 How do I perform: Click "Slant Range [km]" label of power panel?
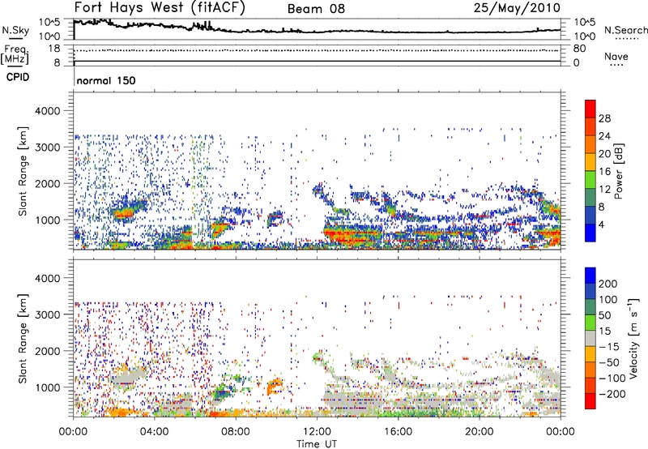tap(23, 171)
